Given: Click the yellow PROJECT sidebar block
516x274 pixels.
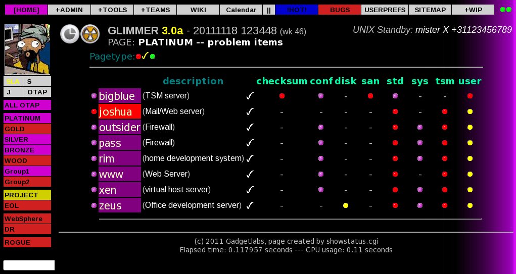Looking at the screenshot, I should 27,195.
